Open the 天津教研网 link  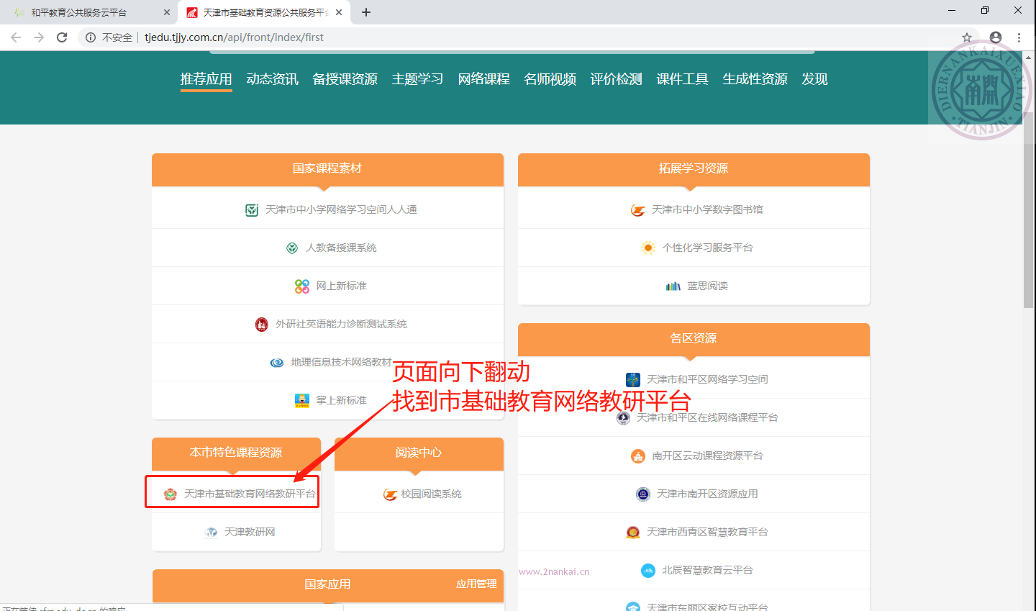pos(250,532)
